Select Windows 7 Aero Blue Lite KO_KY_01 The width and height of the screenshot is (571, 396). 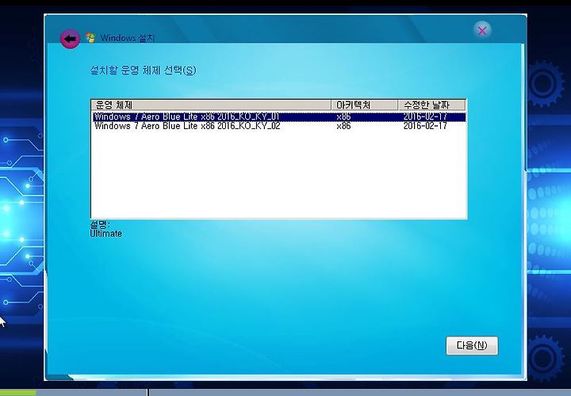pos(279,116)
